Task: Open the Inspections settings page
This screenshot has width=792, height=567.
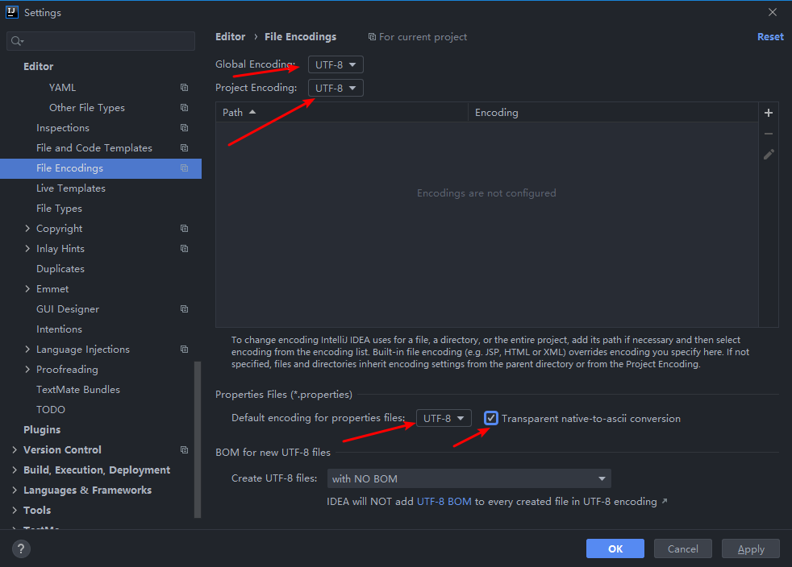Action: (63, 127)
